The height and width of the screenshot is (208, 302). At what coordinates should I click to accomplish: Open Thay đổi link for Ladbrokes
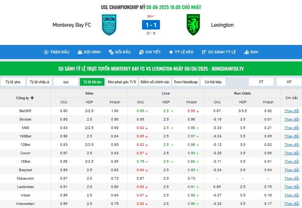[x=291, y=187]
